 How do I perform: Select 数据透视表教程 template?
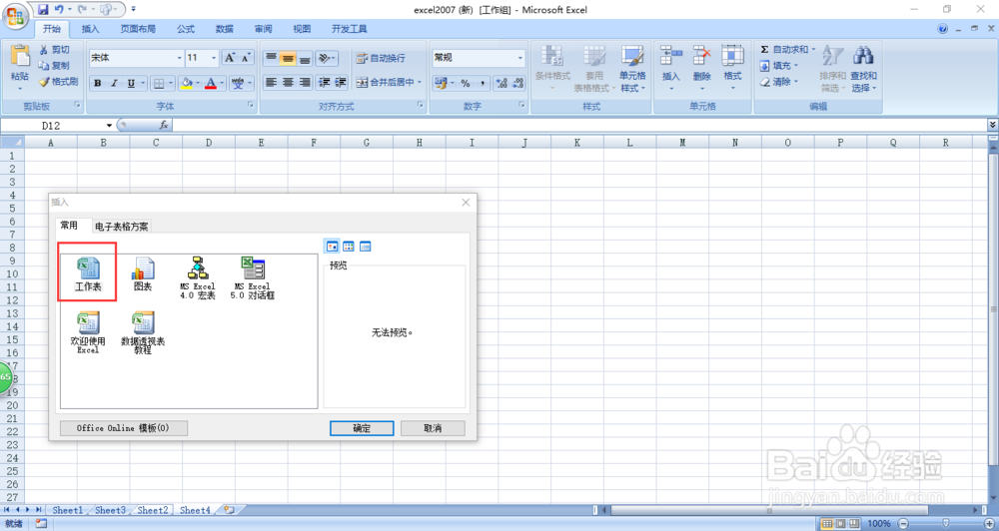pyautogui.click(x=143, y=331)
